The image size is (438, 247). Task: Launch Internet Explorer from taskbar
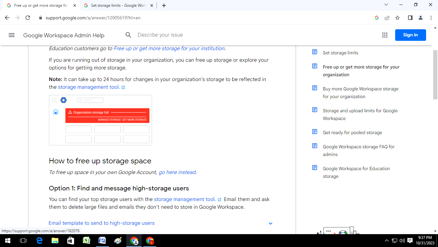pos(39,241)
